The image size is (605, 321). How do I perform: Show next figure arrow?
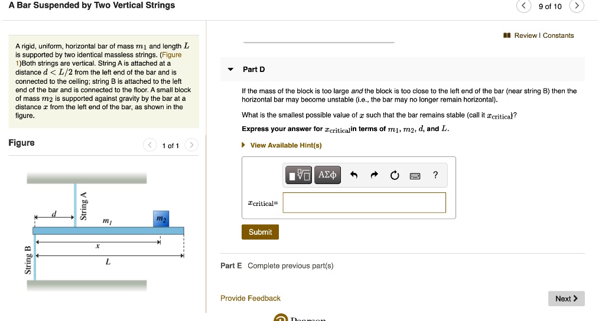(191, 145)
